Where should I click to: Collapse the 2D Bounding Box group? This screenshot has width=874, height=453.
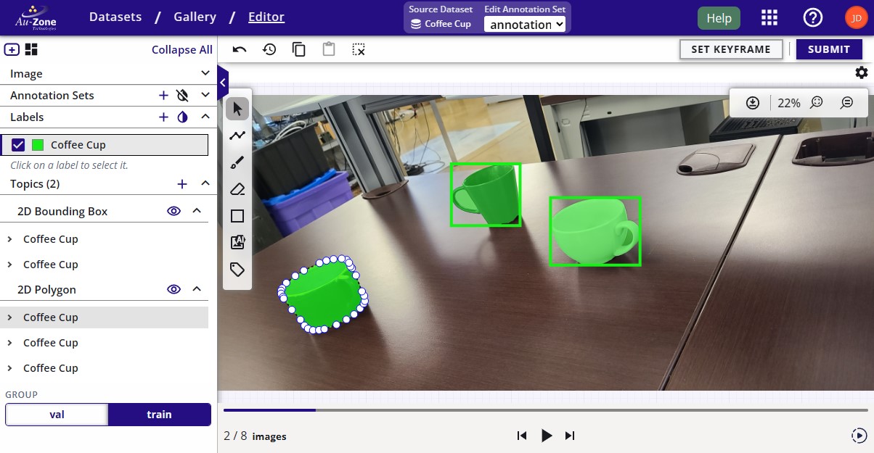pyautogui.click(x=196, y=211)
